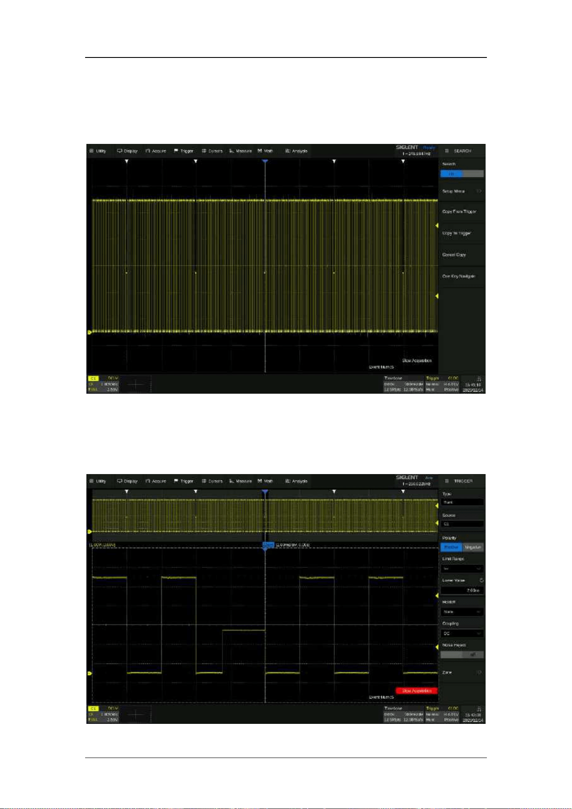Expand the Zone submenu in TRIGGER panel
Viewport: 572px width, 809px height.
462,672
